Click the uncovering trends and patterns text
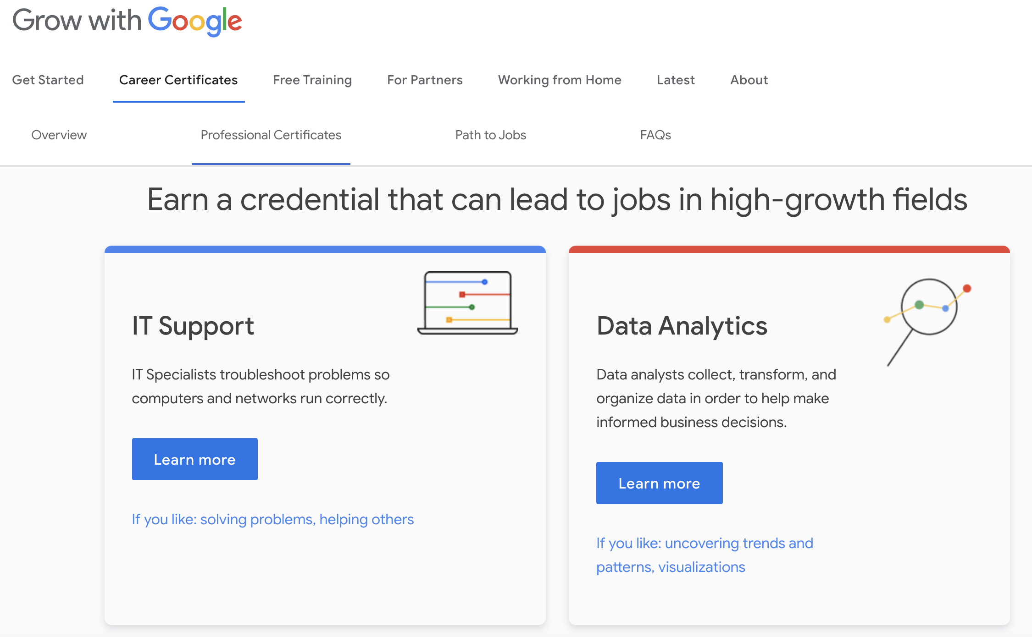Image resolution: width=1032 pixels, height=637 pixels. click(x=705, y=555)
